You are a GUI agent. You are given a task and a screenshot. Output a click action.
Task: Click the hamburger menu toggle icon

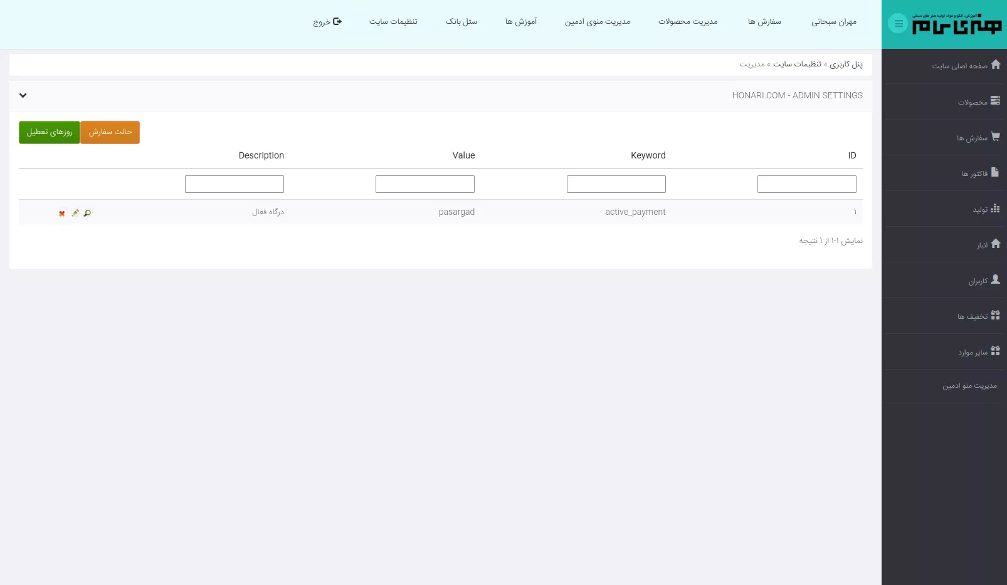[x=898, y=24]
